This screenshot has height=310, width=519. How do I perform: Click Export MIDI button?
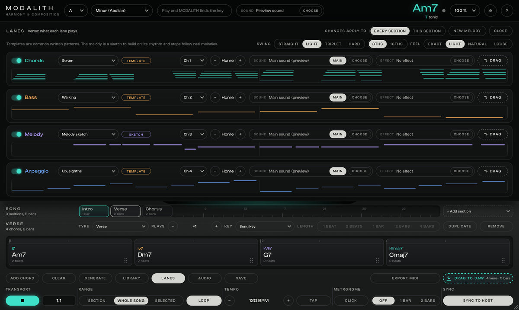pyautogui.click(x=405, y=278)
